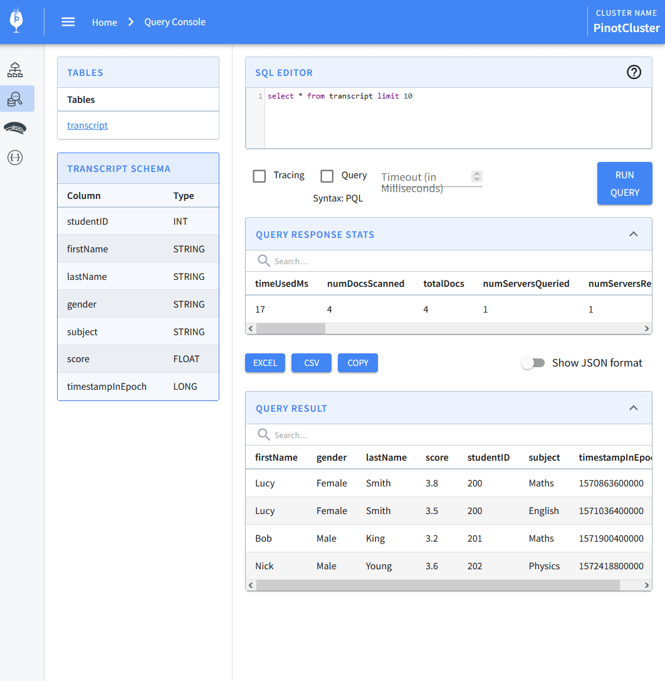665x681 pixels.
Task: Click the stats table horizontal scrollbar thumb
Action: point(291,329)
